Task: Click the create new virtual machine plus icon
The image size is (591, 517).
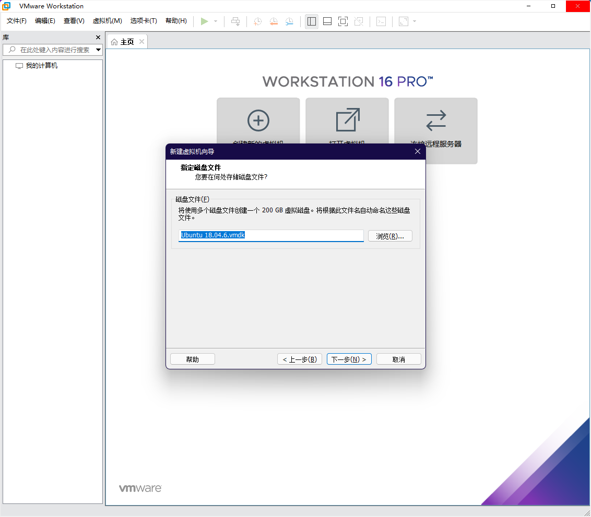Action: click(x=258, y=121)
